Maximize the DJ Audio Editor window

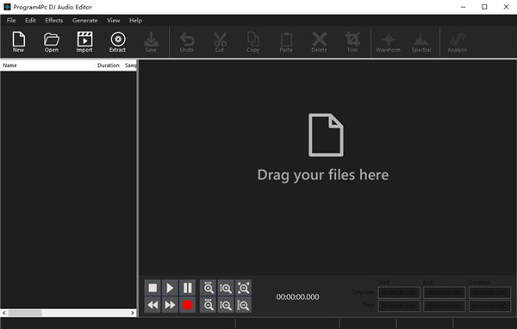click(484, 7)
